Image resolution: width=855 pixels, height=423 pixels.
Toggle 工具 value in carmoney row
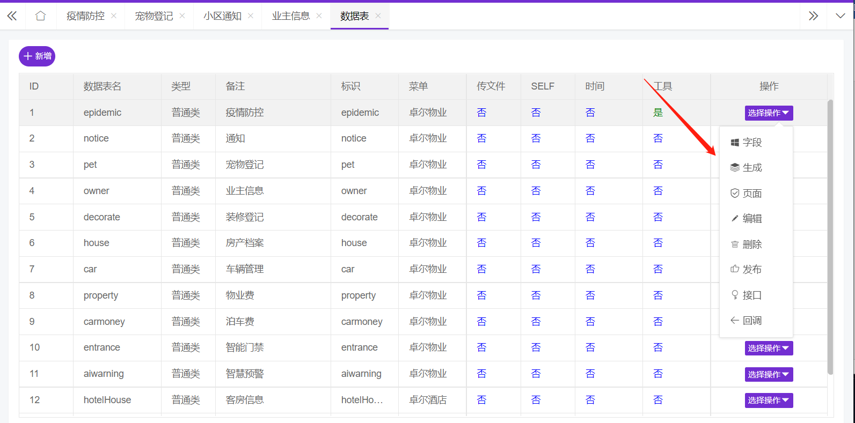coord(658,322)
